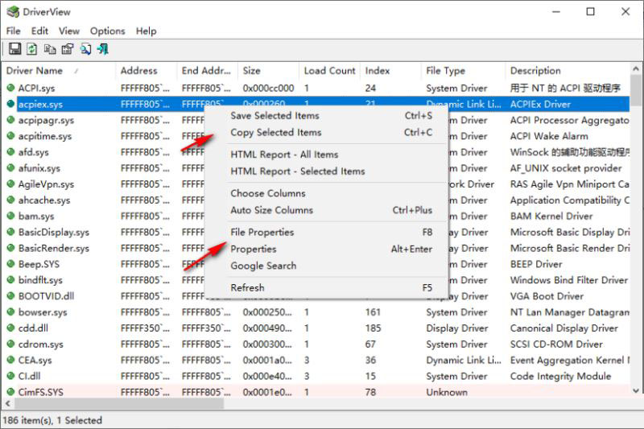Select the ahcache.sys driver row
Image resolution: width=644 pixels, height=429 pixels.
[316, 200]
